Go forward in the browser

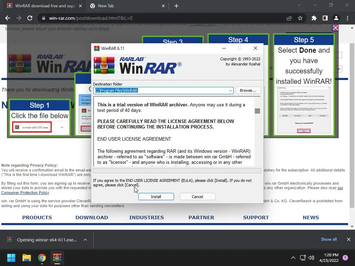(19, 18)
